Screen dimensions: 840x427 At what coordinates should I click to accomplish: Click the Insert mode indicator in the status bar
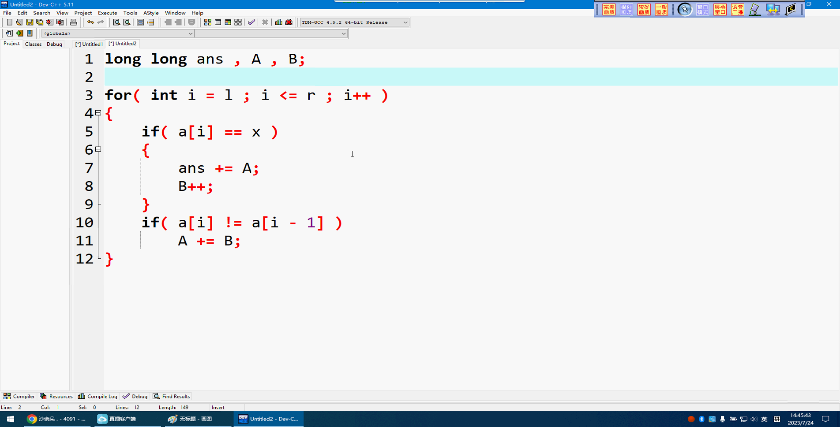point(218,407)
